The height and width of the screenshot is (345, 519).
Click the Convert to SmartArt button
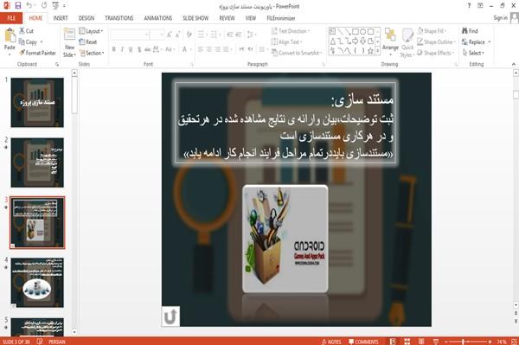pos(296,53)
